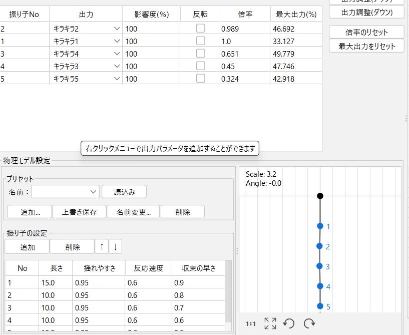Click the 最大出力をリセット button

pos(366,46)
